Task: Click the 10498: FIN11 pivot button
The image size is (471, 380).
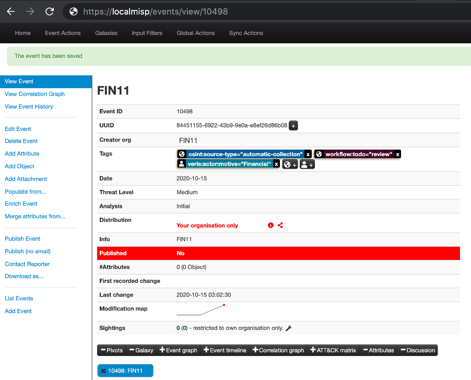Action: (x=125, y=371)
